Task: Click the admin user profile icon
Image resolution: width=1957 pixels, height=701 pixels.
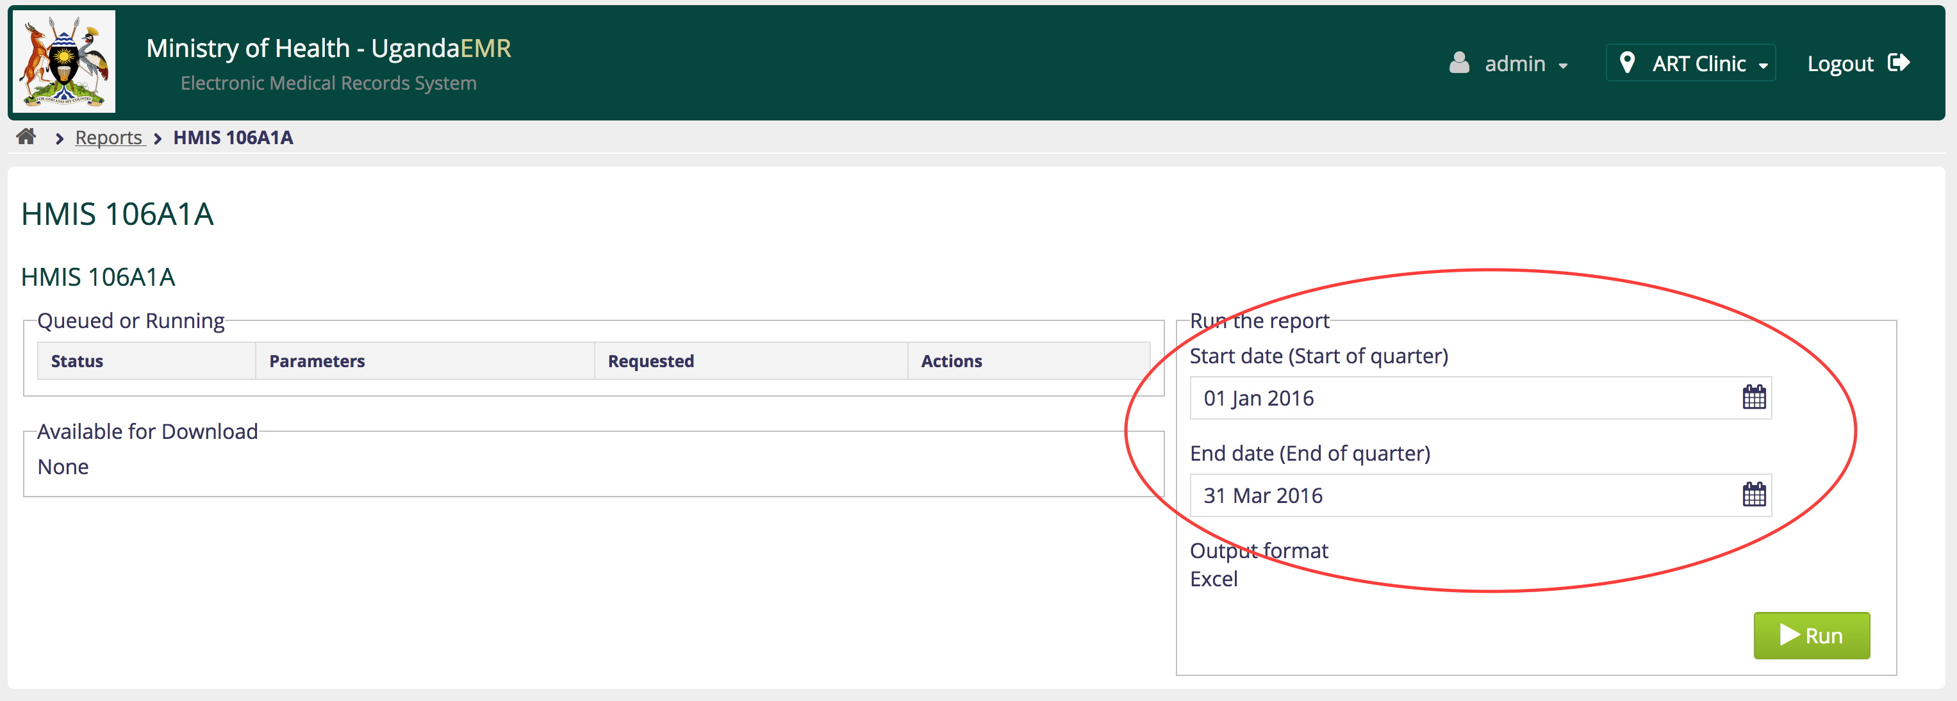Action: [1458, 63]
